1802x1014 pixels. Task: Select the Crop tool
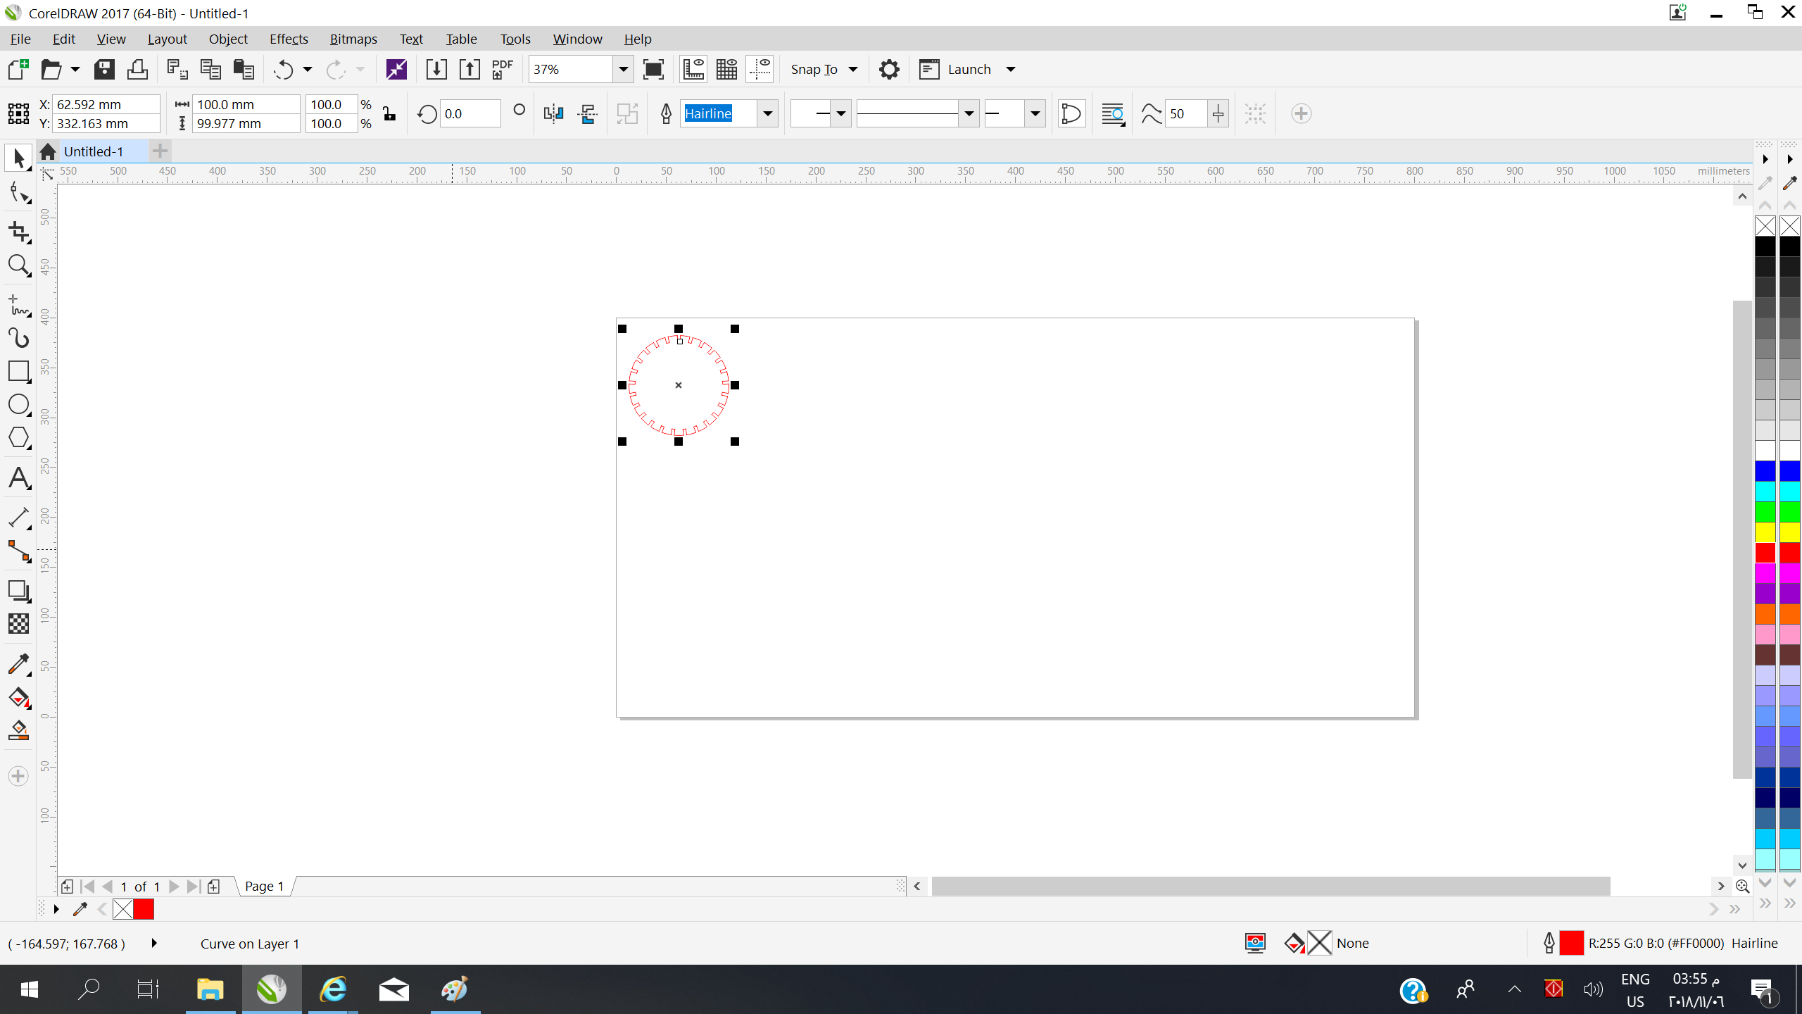[18, 232]
